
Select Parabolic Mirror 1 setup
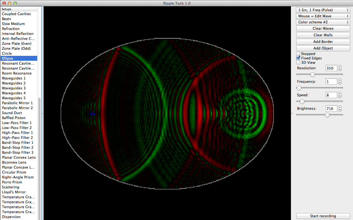click(17, 103)
